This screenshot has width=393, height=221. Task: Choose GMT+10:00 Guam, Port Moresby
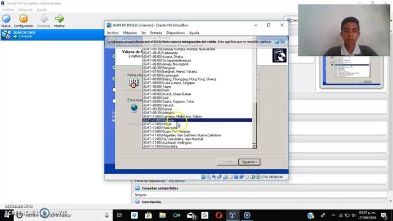click(197, 131)
